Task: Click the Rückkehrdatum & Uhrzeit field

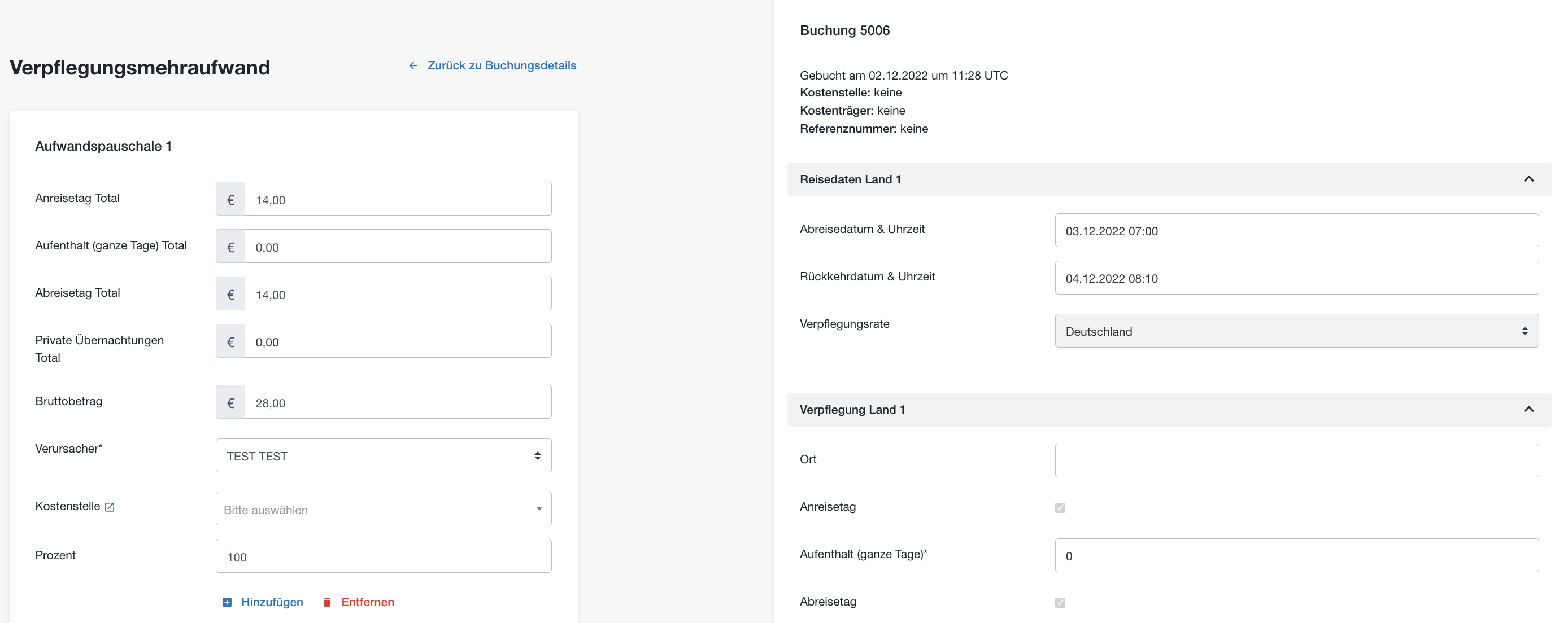Action: pyautogui.click(x=1296, y=278)
